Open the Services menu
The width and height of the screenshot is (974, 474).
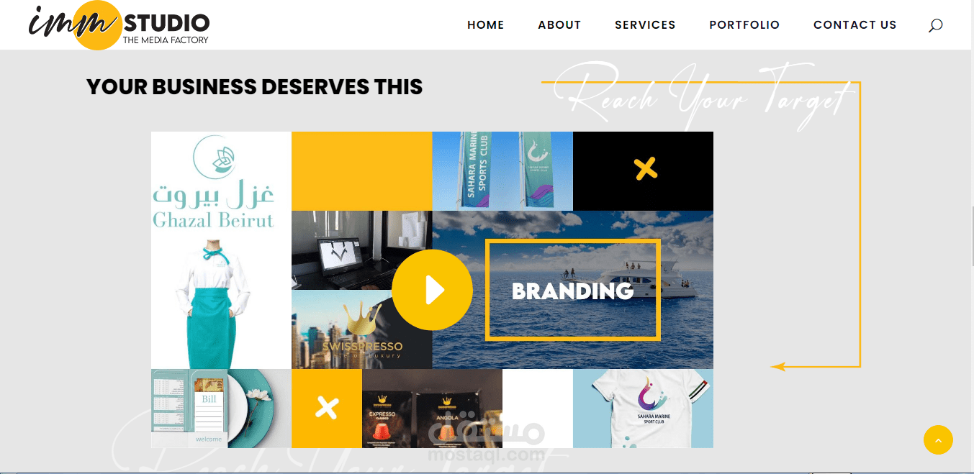click(645, 25)
